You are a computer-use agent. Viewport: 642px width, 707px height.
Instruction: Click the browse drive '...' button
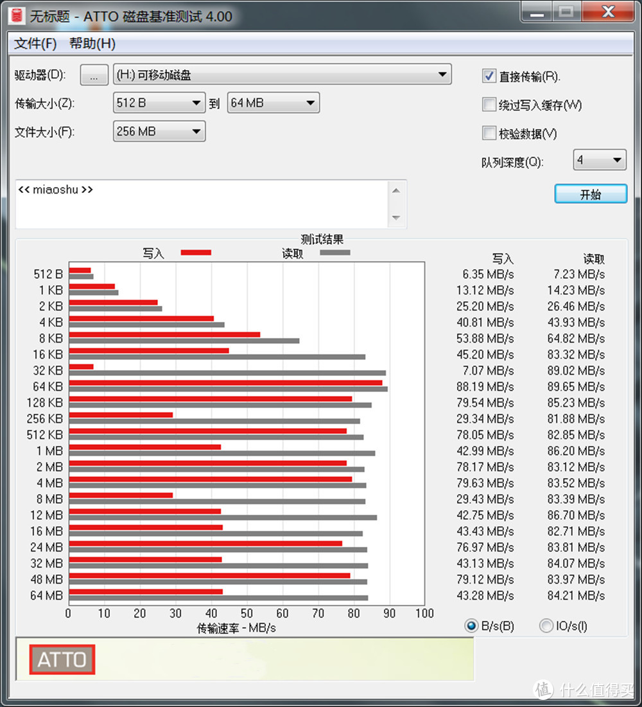pyautogui.click(x=94, y=75)
